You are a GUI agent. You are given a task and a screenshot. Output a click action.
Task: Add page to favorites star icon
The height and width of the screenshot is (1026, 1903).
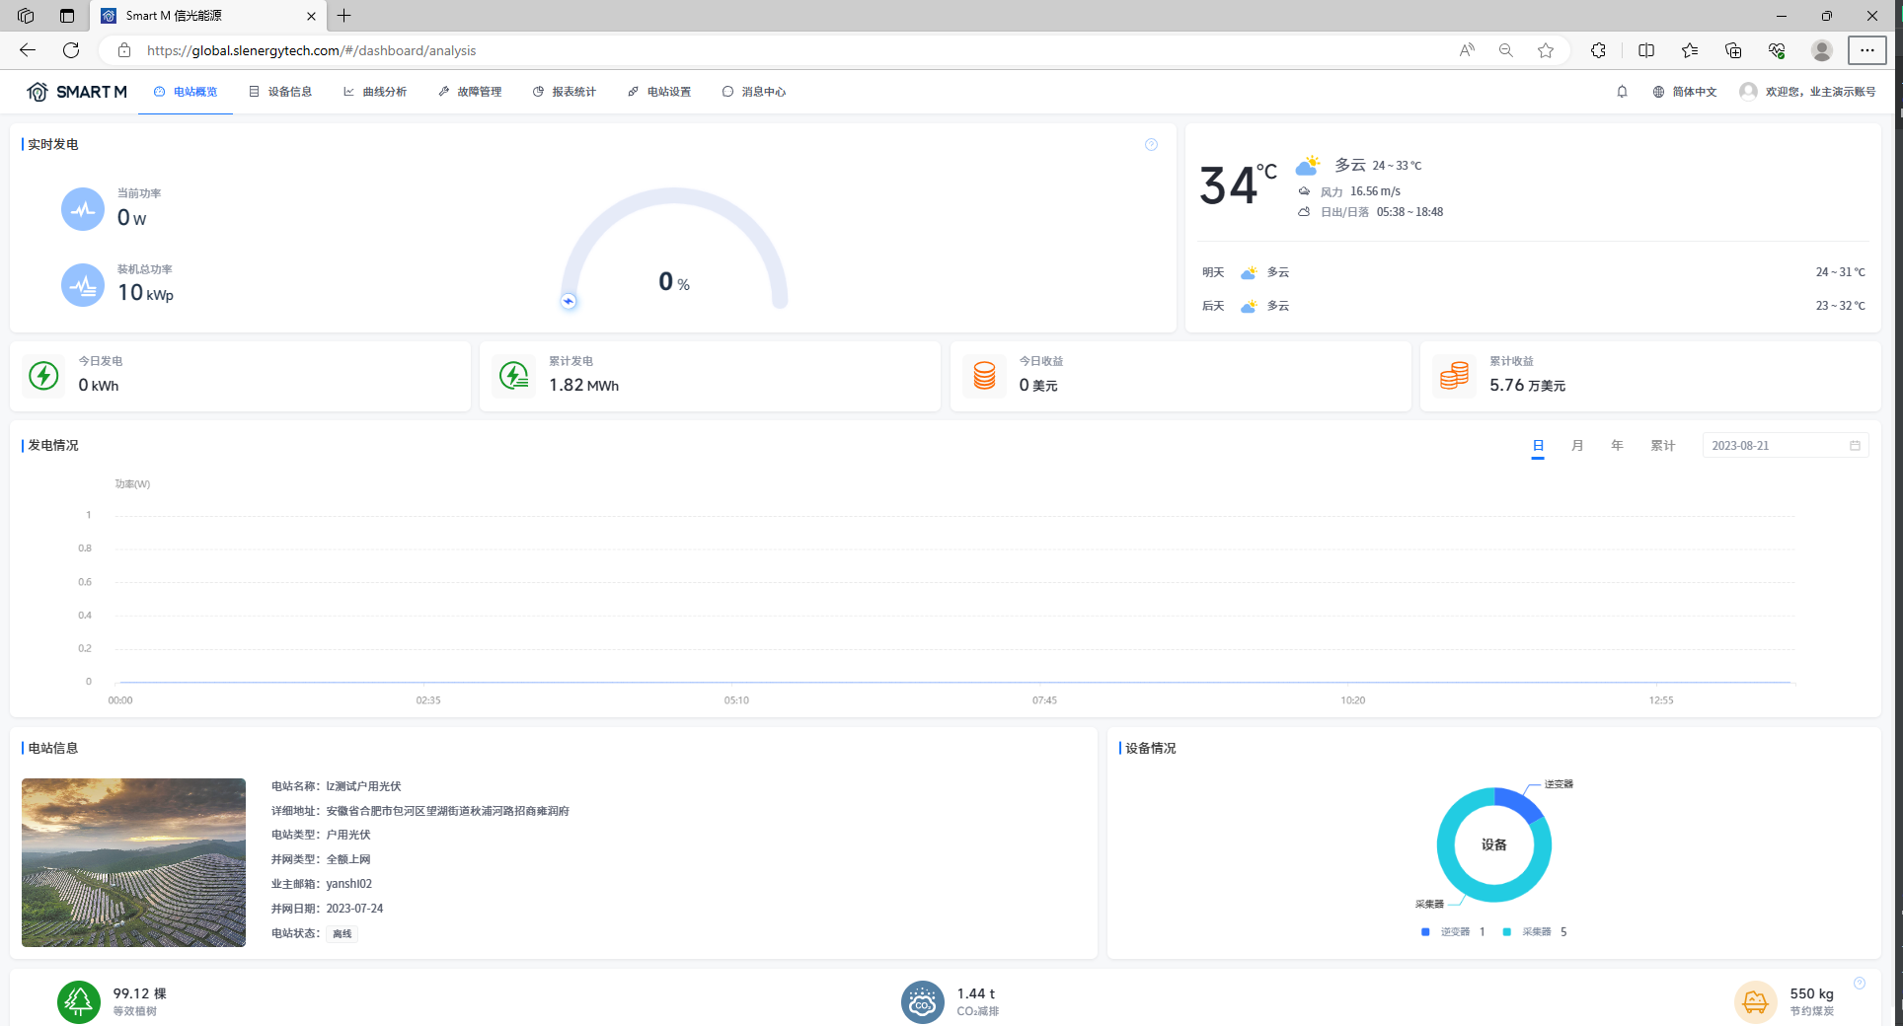click(x=1546, y=50)
